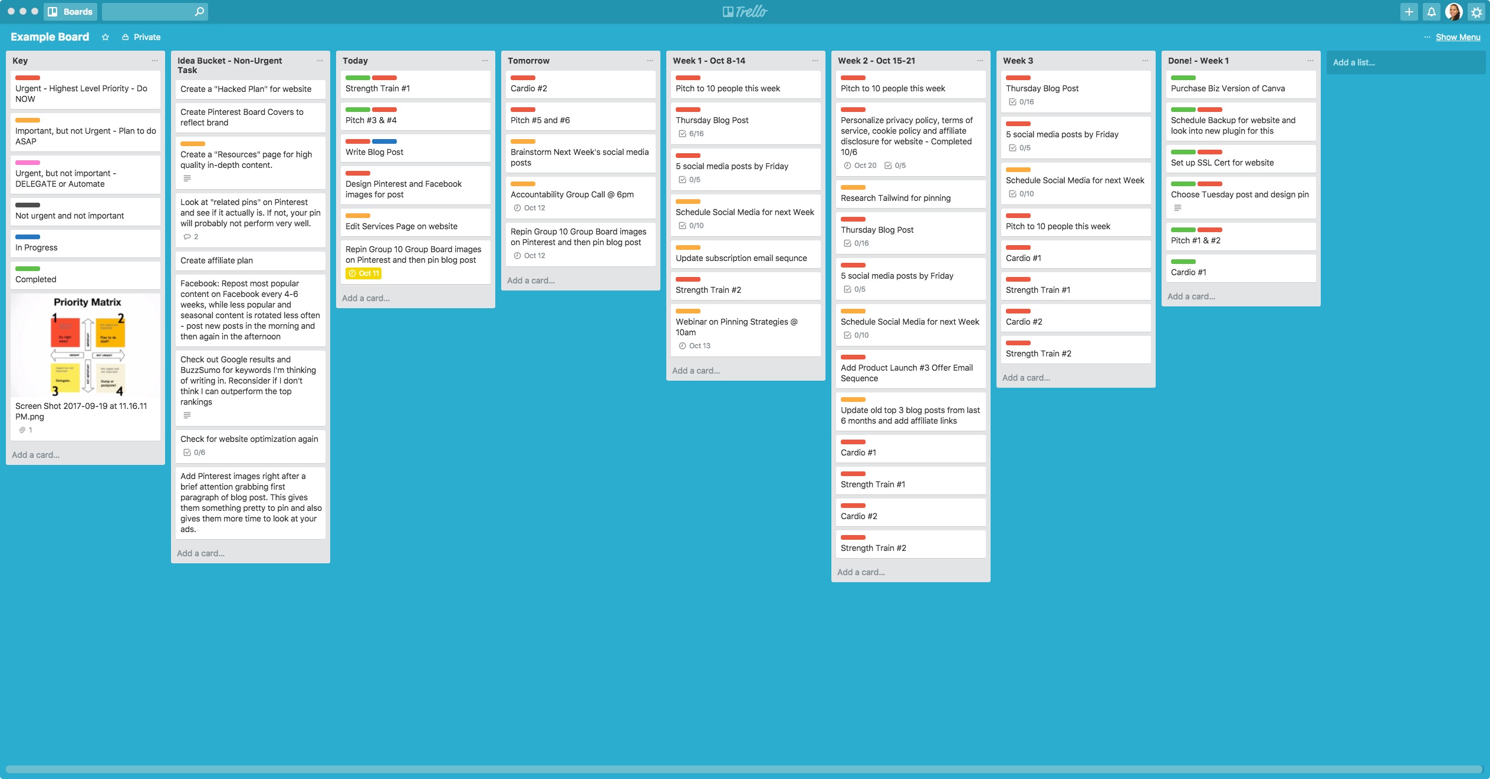Add a card to the Key list
Screen dimensions: 1490x779
[x=36, y=455]
